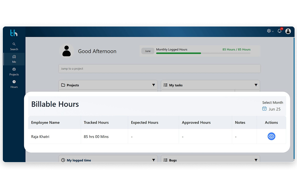Viewport: 297px width, 189px height.
Task: Open Search from the sidebar
Action: [x=14, y=47]
